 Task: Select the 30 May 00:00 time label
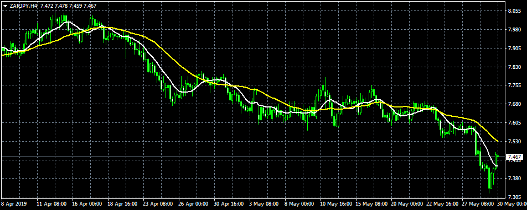click(512, 203)
